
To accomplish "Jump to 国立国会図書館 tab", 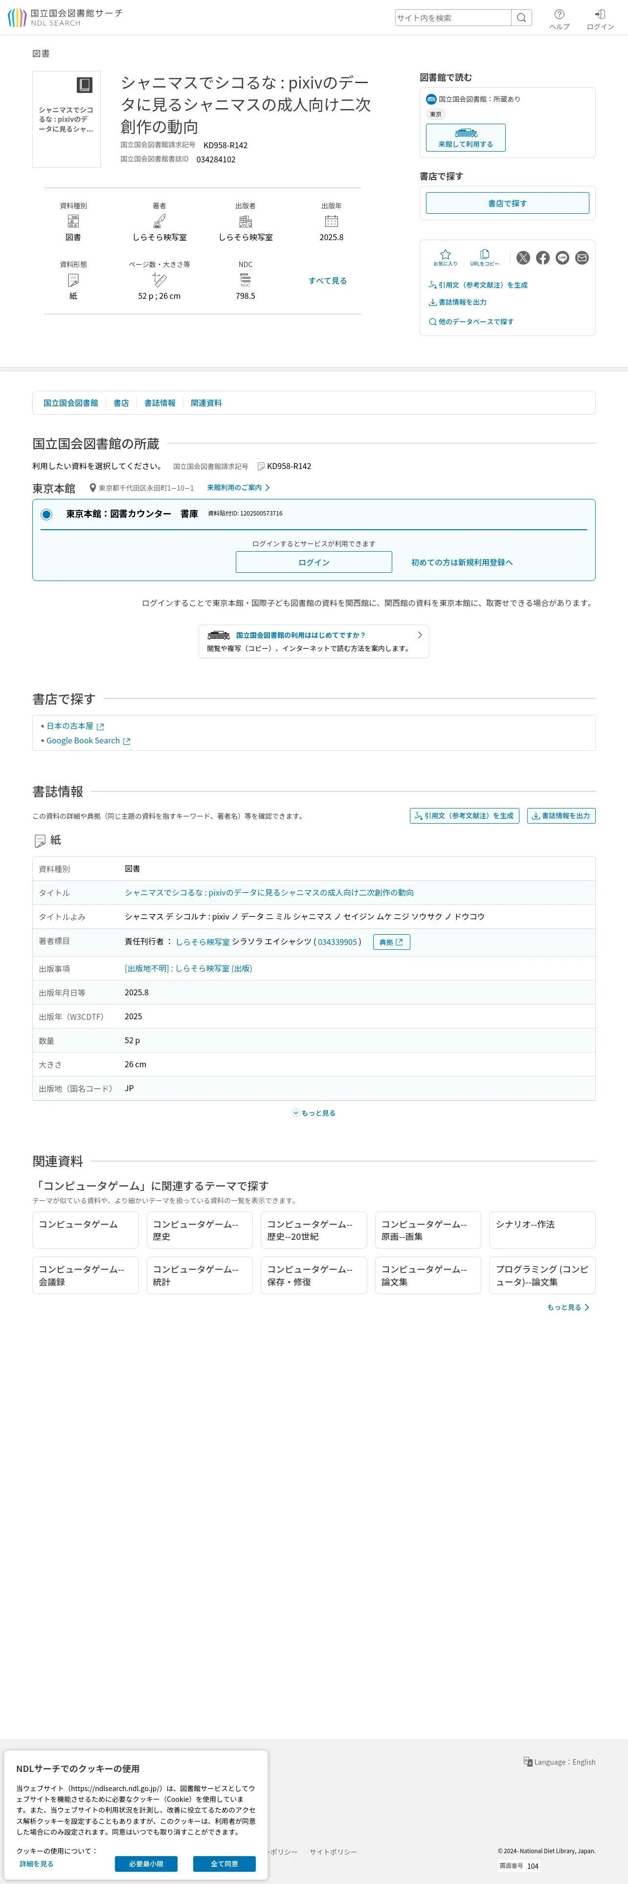I will point(70,403).
